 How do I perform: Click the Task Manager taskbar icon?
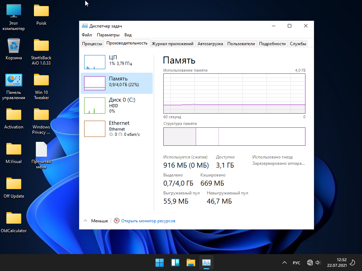click(x=206, y=263)
